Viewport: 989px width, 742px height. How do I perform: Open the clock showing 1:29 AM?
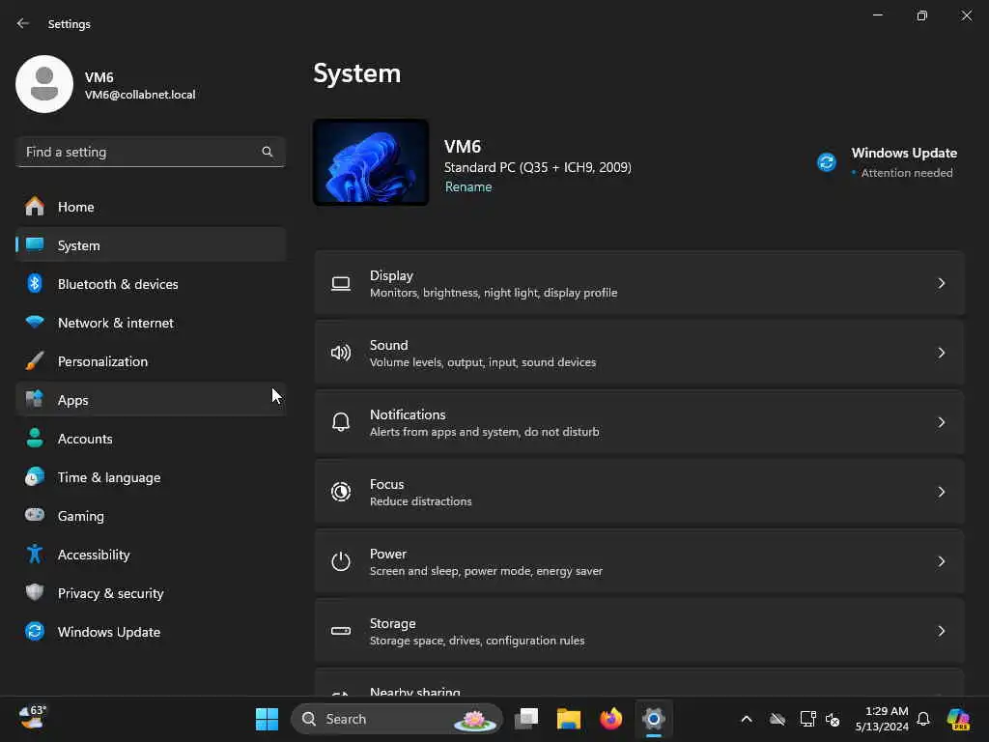[882, 719]
